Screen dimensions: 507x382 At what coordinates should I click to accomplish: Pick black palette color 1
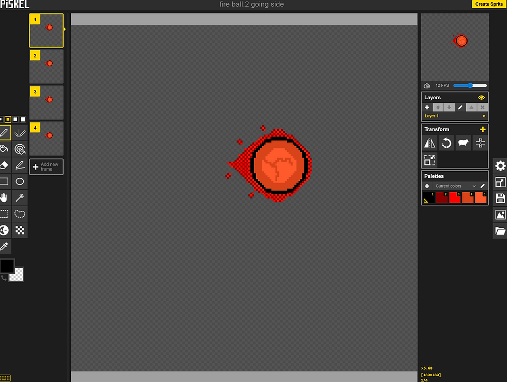click(429, 197)
